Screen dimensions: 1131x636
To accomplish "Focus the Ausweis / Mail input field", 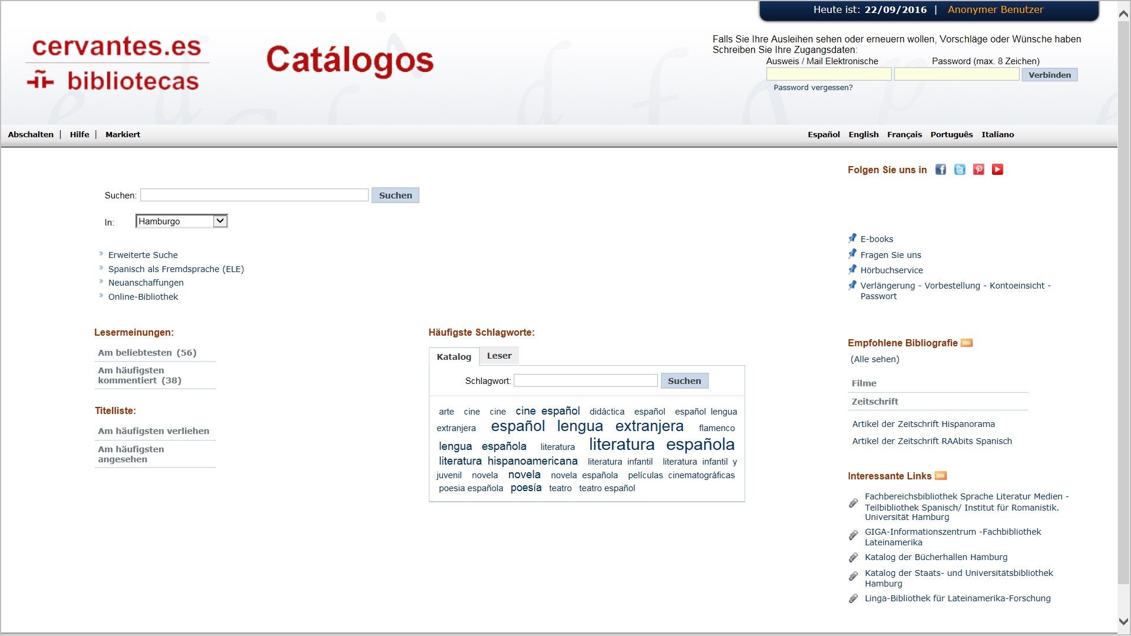I will coord(829,74).
